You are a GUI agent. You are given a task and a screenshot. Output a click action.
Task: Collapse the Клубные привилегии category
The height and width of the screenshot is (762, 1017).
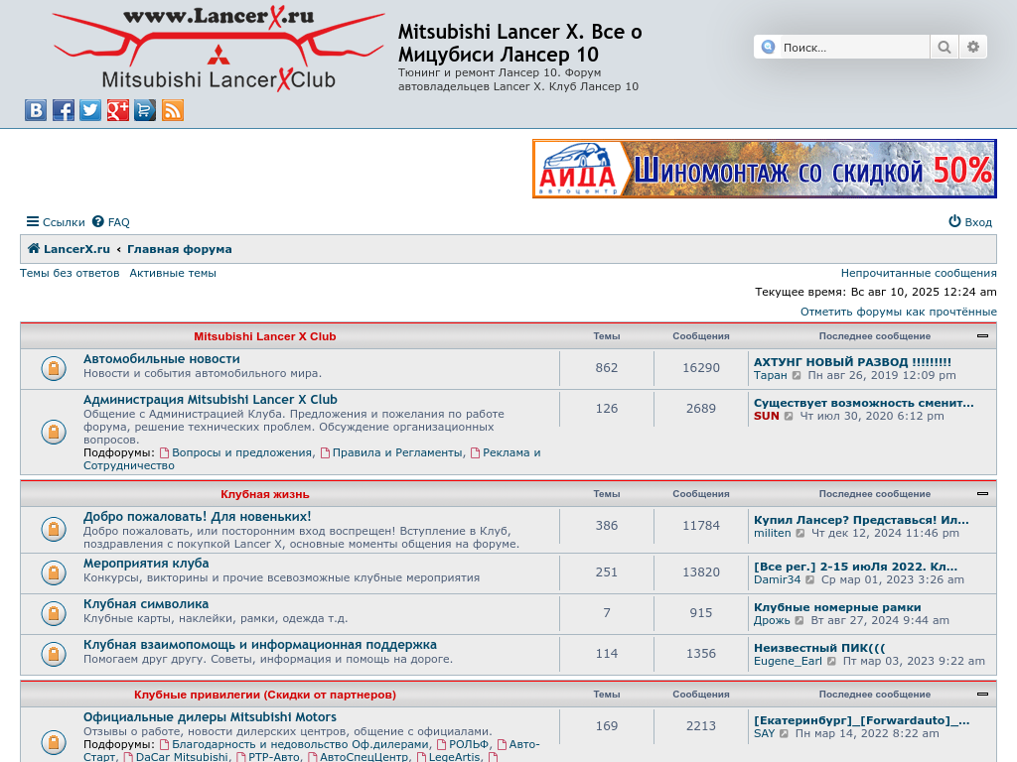click(982, 694)
